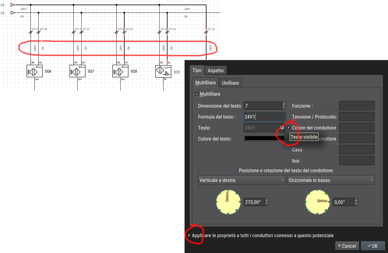This screenshot has width=388, height=253.
Task: Toggle the Multifilare checkbox
Action: tap(197, 94)
